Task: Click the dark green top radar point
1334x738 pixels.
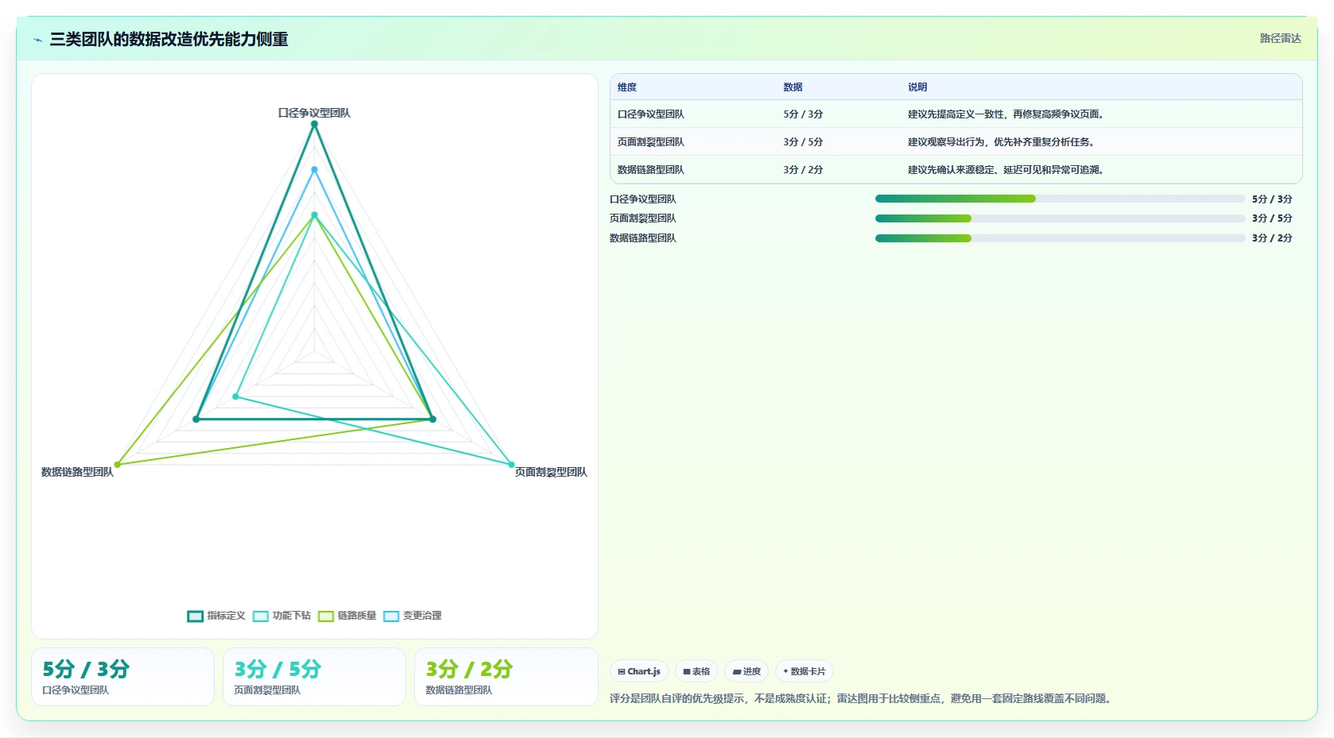Action: point(314,124)
